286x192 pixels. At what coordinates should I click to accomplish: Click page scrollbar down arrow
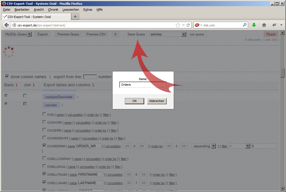pos(283,188)
